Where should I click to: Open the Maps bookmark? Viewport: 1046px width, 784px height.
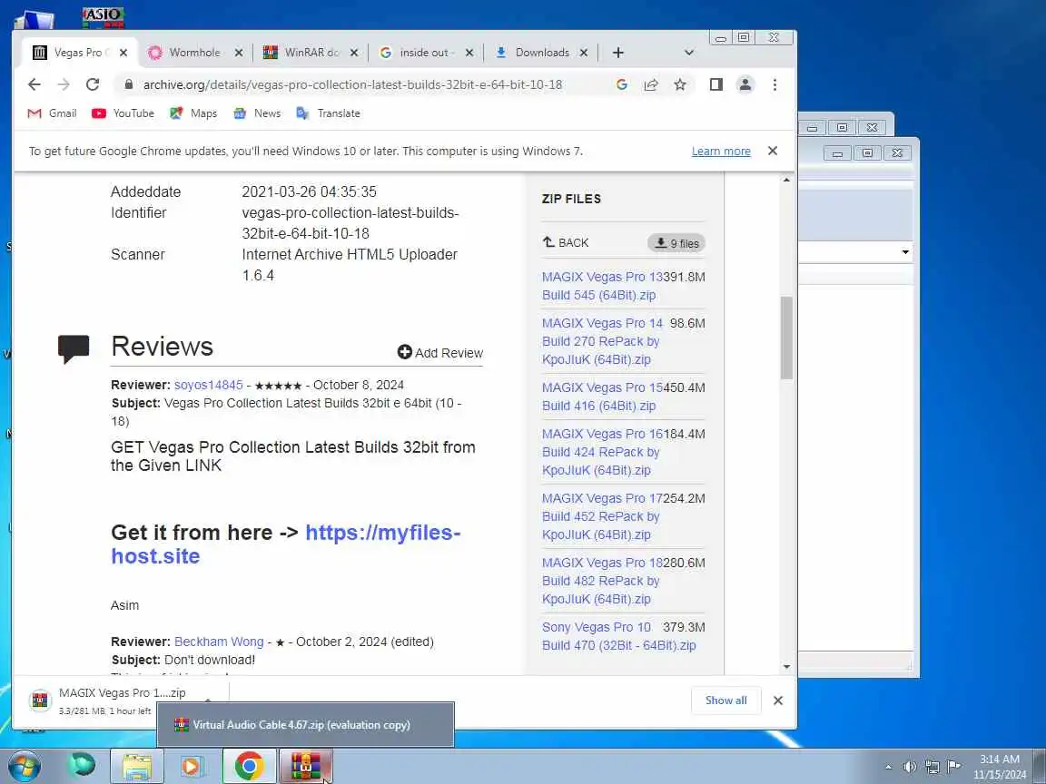click(x=193, y=113)
